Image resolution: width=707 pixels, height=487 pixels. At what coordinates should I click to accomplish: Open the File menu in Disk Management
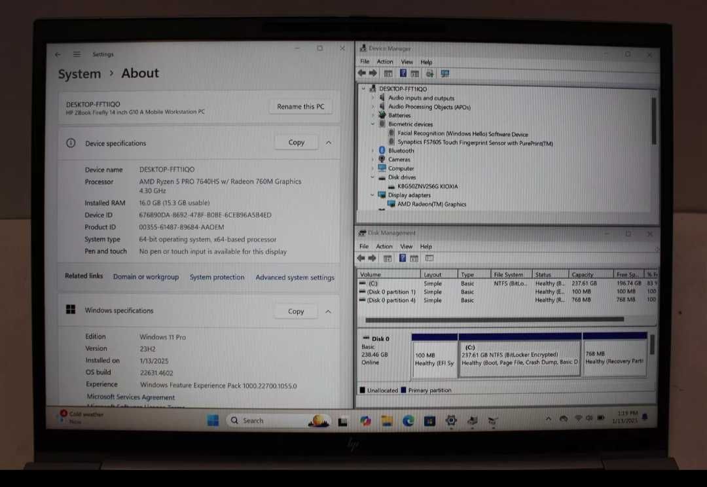pos(364,246)
